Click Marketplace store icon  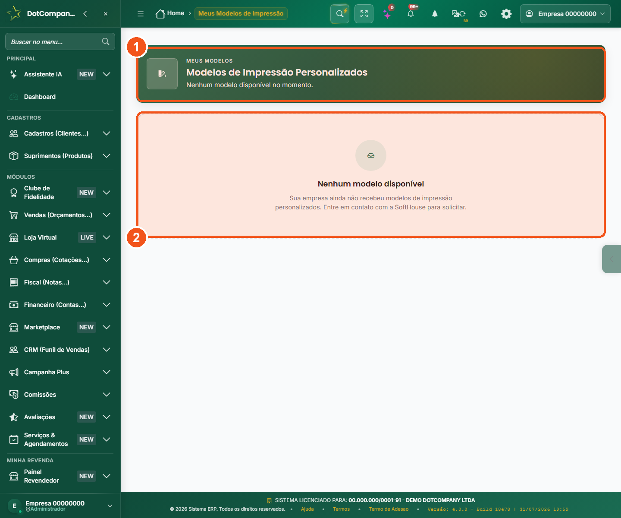(x=14, y=327)
